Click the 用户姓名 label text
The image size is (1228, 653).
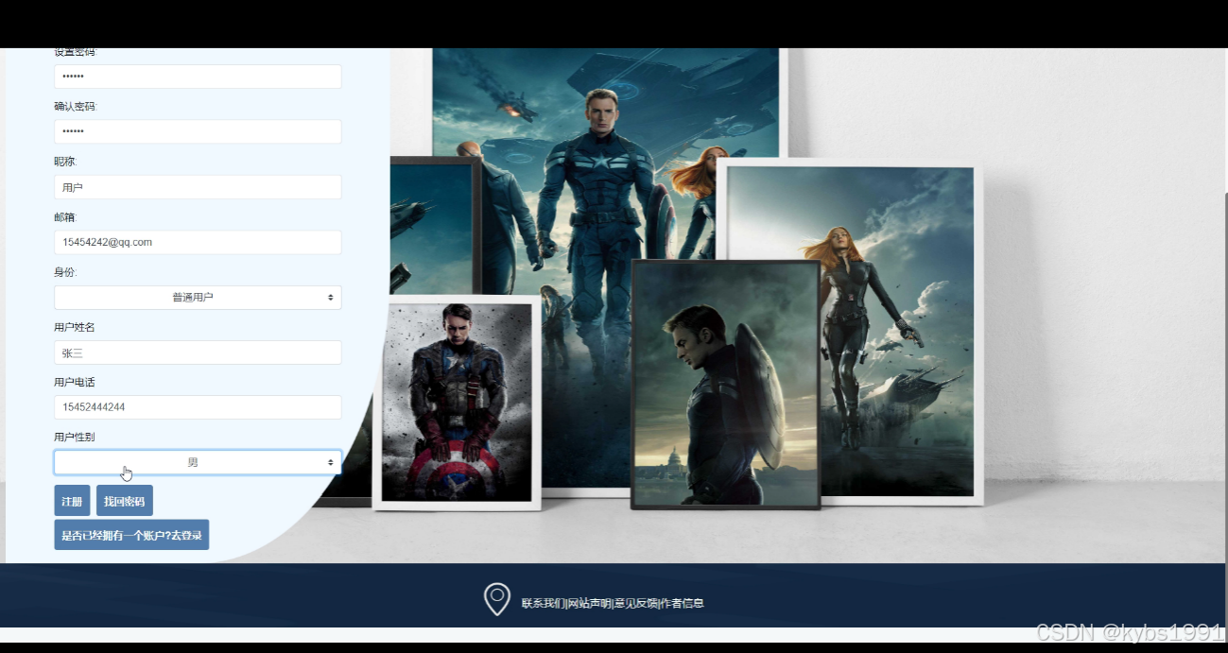pyautogui.click(x=75, y=327)
